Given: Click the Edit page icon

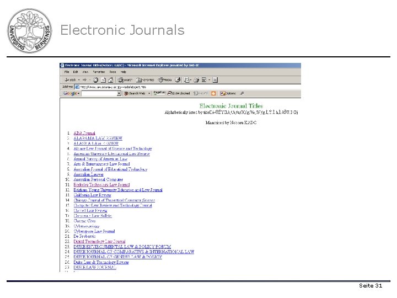Looking at the screenshot, I should [204, 80].
